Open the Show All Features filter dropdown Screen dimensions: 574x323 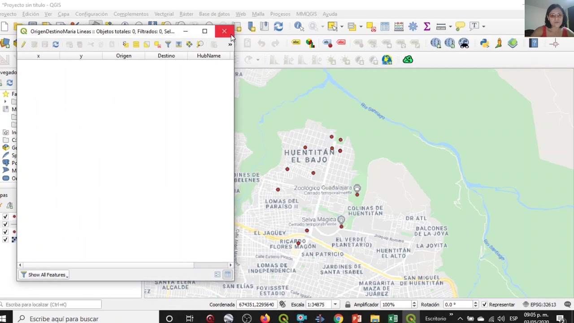44,275
